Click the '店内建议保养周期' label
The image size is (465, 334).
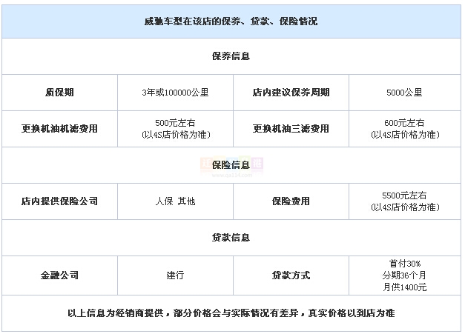click(291, 93)
